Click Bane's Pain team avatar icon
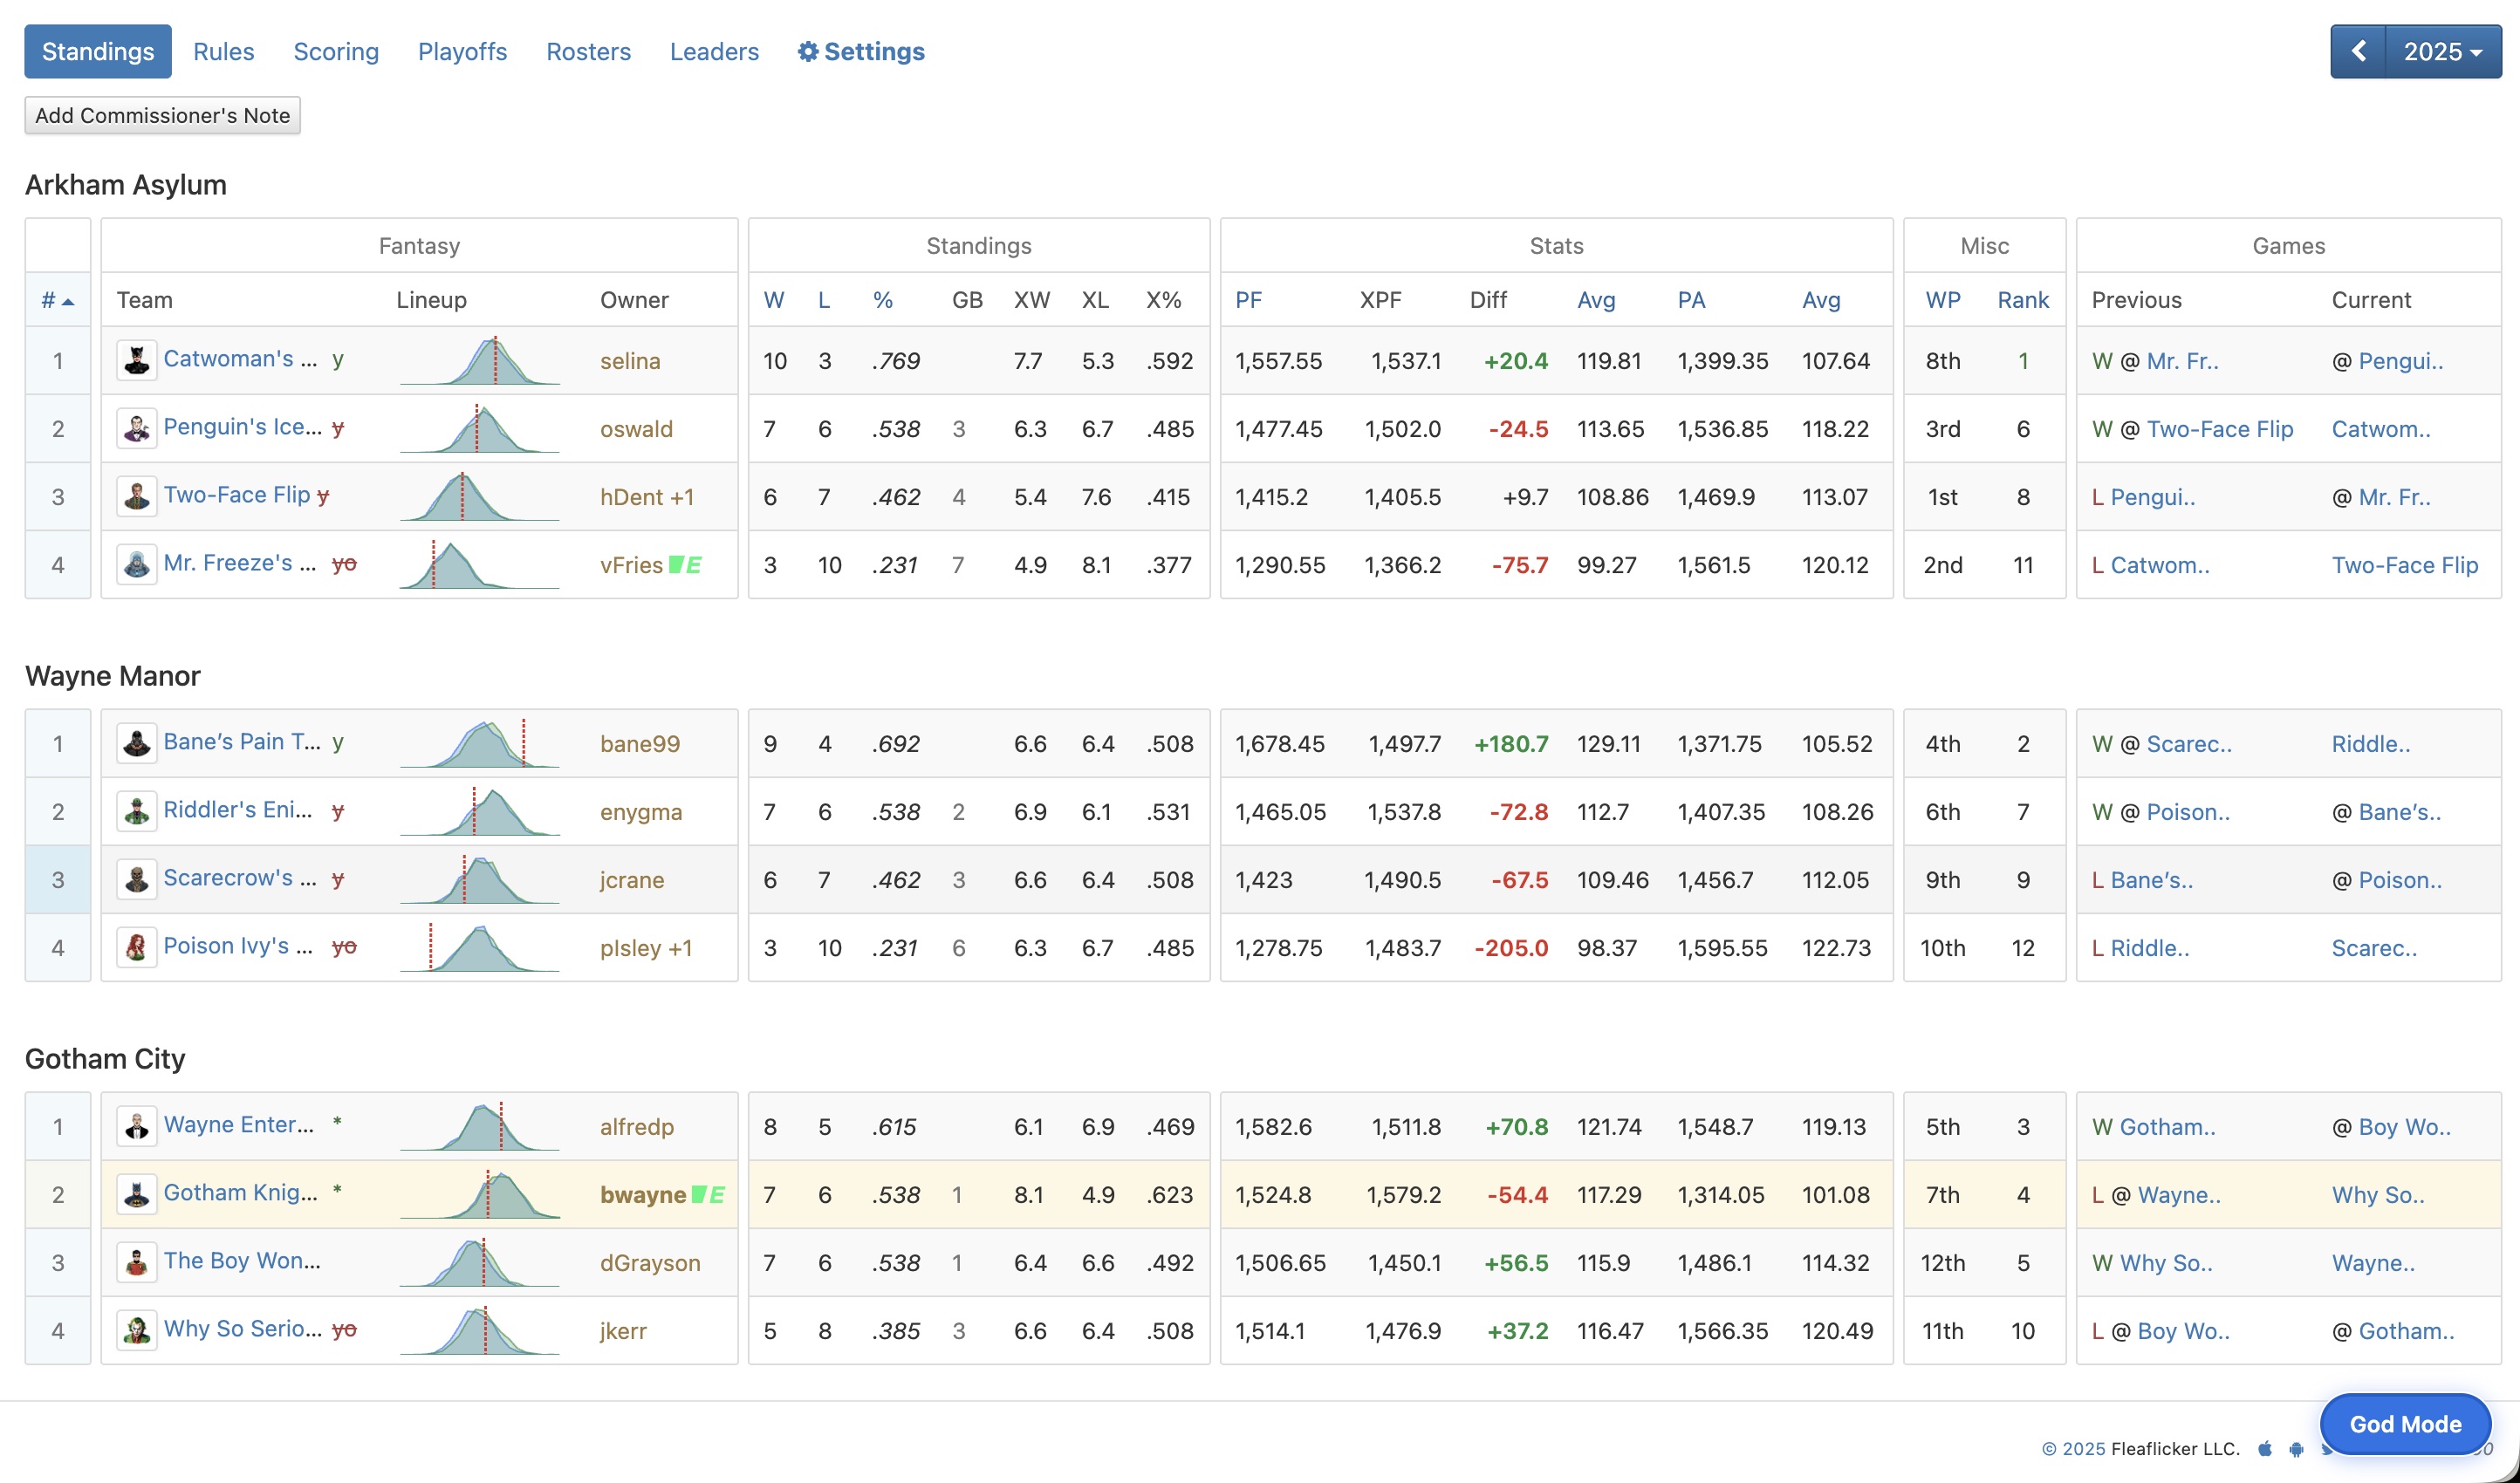This screenshot has width=2520, height=1483. pos(139,742)
